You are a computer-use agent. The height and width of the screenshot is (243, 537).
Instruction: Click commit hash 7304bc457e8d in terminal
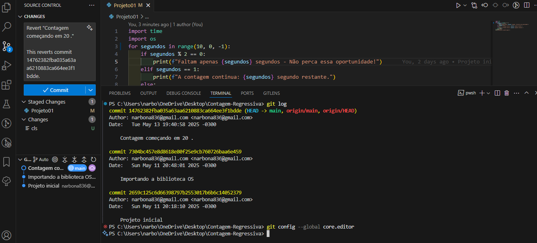click(x=185, y=152)
